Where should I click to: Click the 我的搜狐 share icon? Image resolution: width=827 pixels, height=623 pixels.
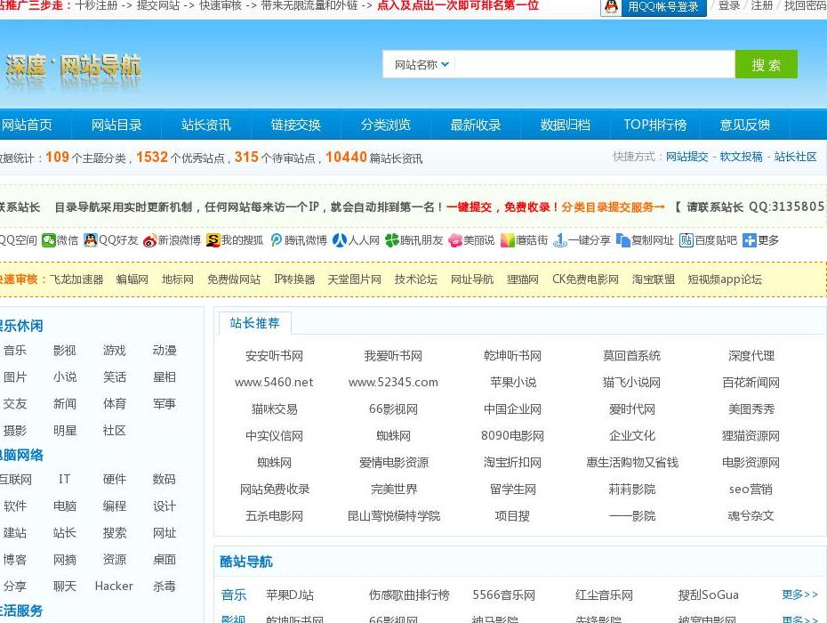coord(213,241)
